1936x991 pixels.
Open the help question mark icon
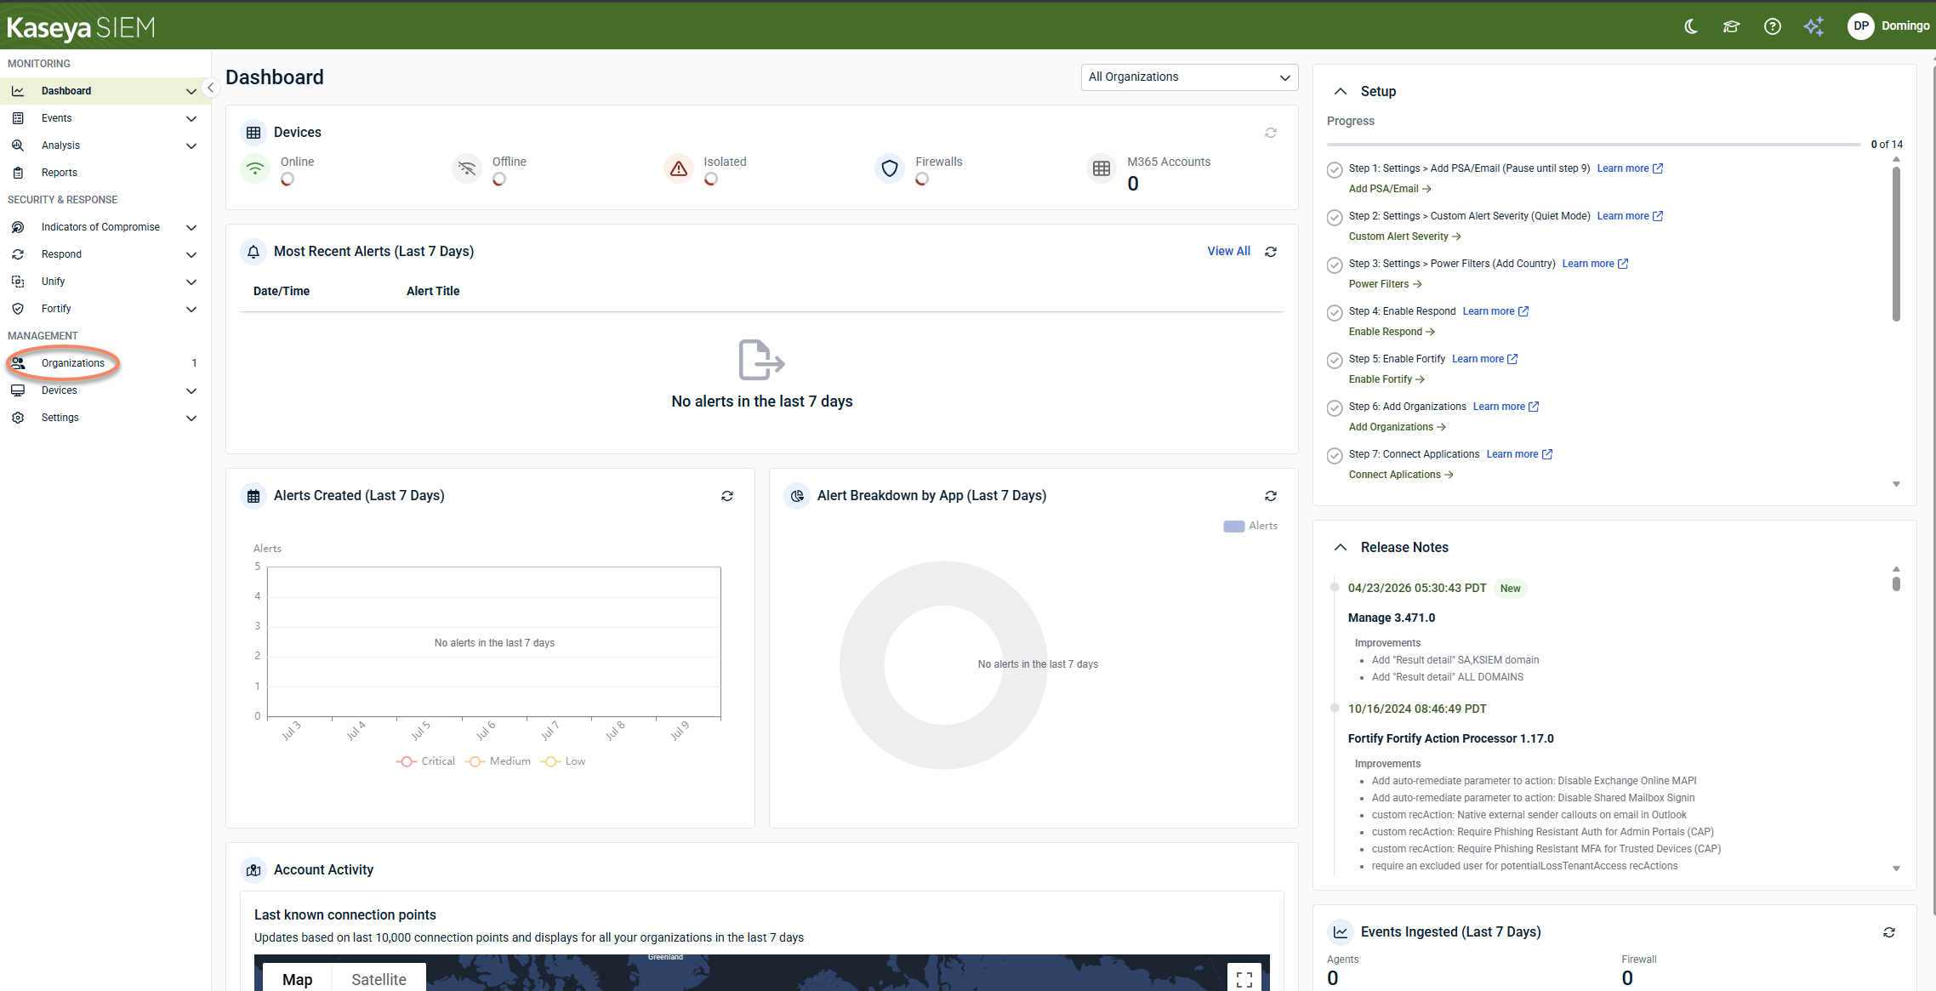1773,26
